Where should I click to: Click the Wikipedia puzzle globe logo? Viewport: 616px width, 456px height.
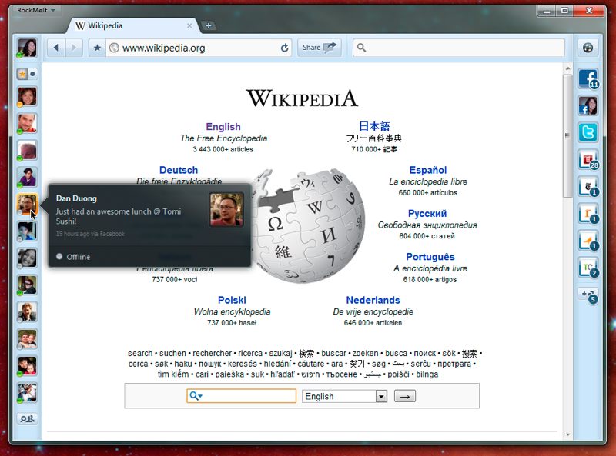point(309,225)
